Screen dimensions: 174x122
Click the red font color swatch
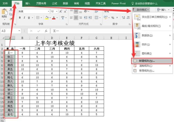point(53,18)
